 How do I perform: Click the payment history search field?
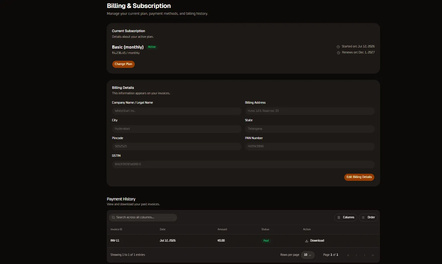[x=143, y=217]
